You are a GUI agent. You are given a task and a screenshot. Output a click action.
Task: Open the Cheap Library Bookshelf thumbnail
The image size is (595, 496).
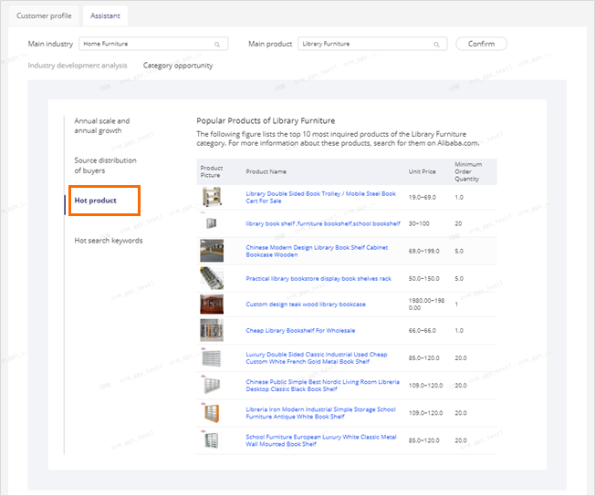coord(212,330)
